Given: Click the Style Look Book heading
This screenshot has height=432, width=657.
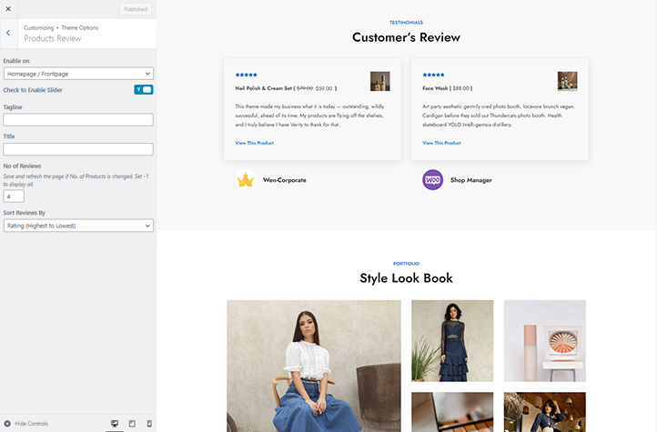Looking at the screenshot, I should 406,278.
